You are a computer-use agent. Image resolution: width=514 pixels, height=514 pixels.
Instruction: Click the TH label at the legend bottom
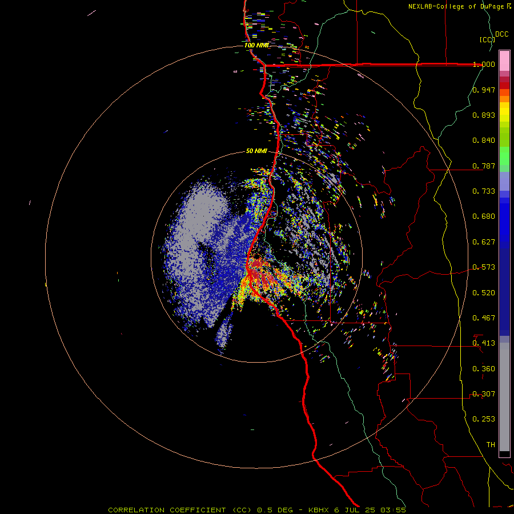pyautogui.click(x=491, y=445)
